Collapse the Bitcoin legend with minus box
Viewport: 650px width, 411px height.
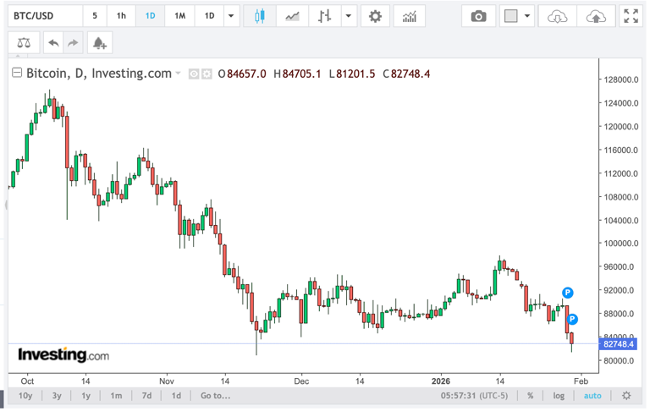pyautogui.click(x=16, y=74)
